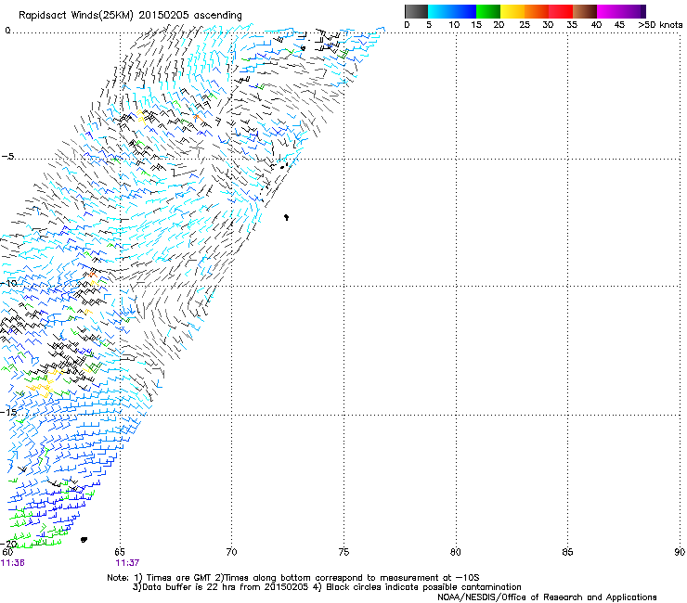Screen dimensions: 687x603
Task: Click the magenta 40-45 knots legend segment
Action: pyautogui.click(x=609, y=11)
